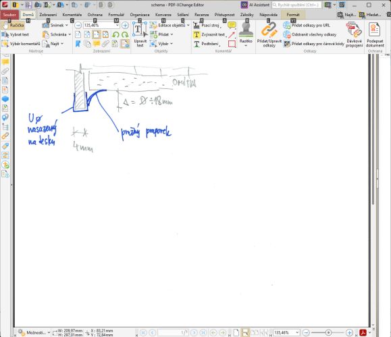Click the zoom slider in the status bar
Viewport: 391px width, 337px height.
pyautogui.click(x=328, y=332)
